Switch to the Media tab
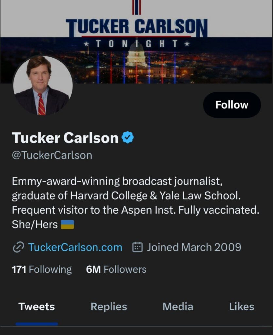This screenshot has height=335, width=273. tap(178, 307)
